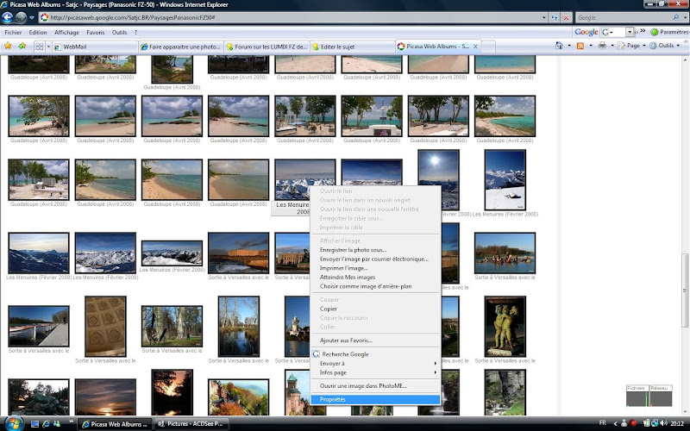Open the Fichier menu
This screenshot has width=690, height=431.
[13, 33]
